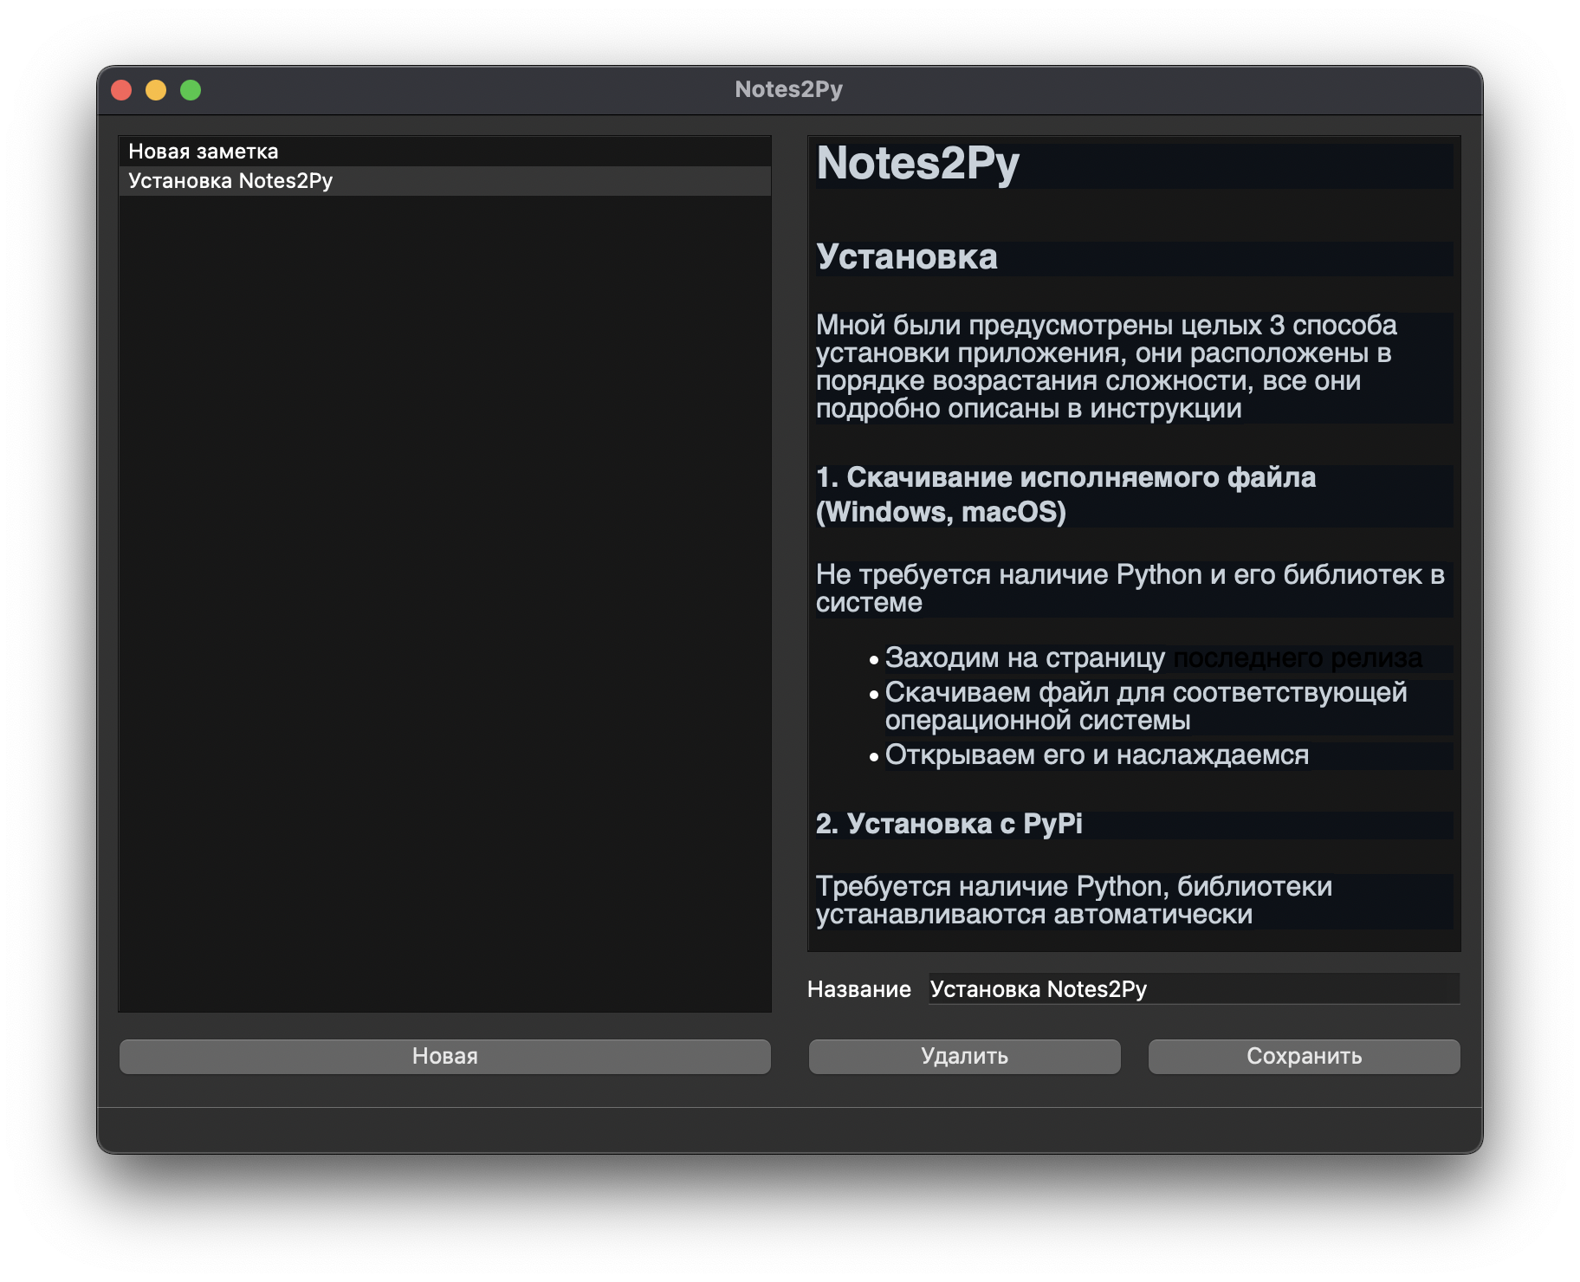This screenshot has height=1282, width=1580.
Task: Minimize the window with the yellow button
Action: point(156,90)
